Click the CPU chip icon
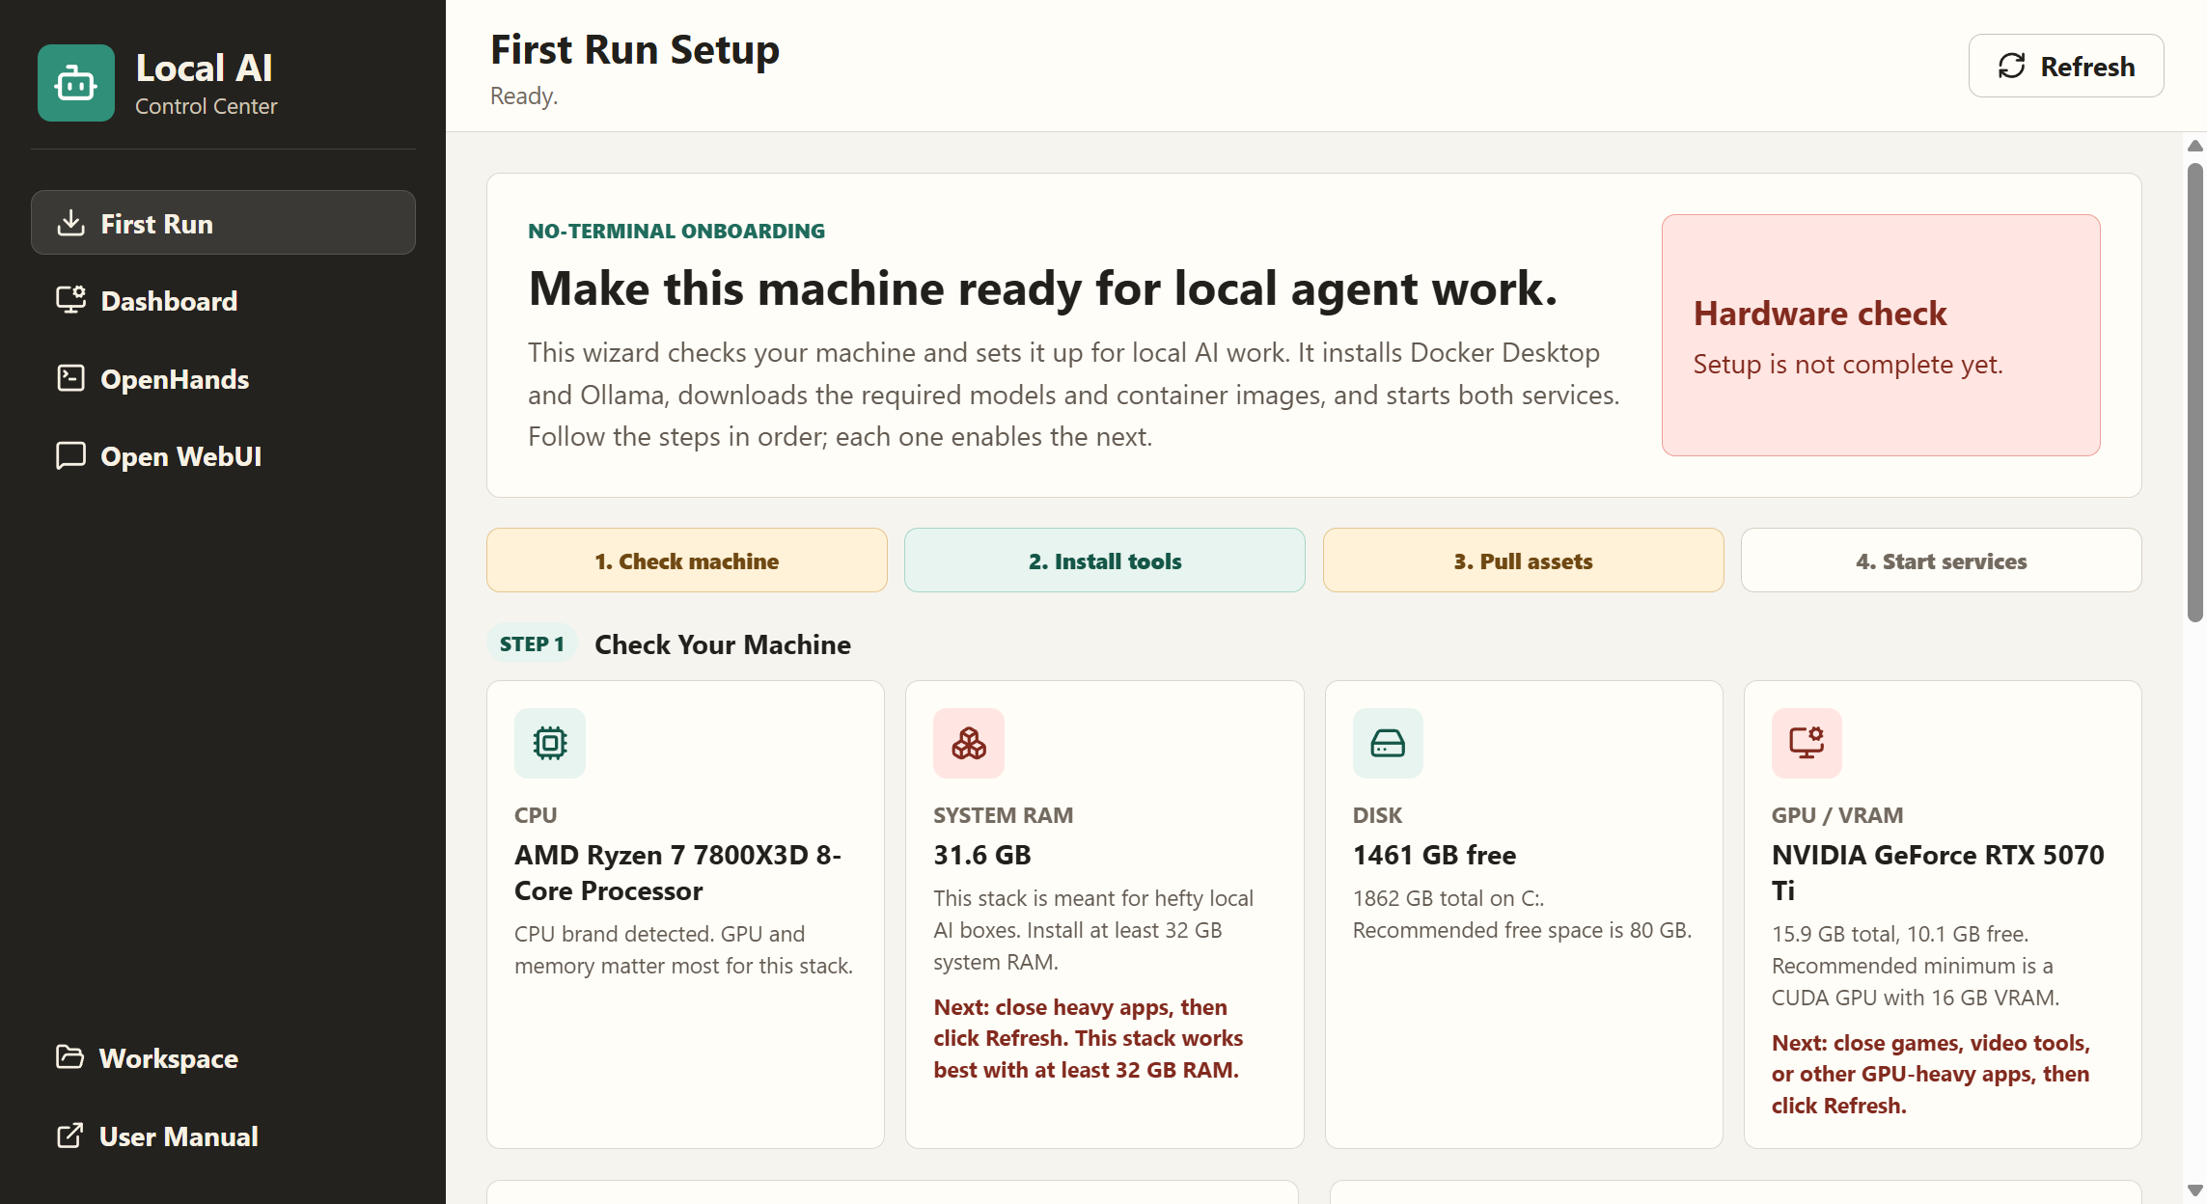Screen dimensions: 2207x1204 [x=550, y=743]
